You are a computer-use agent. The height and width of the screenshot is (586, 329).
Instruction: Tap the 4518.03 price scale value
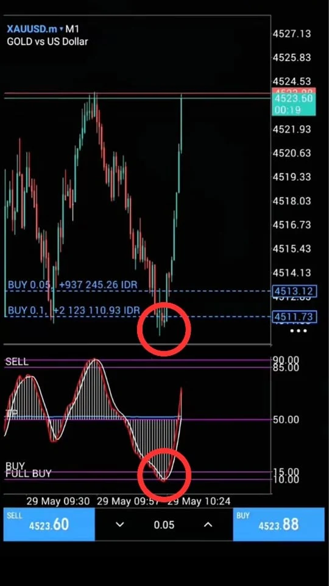(292, 201)
